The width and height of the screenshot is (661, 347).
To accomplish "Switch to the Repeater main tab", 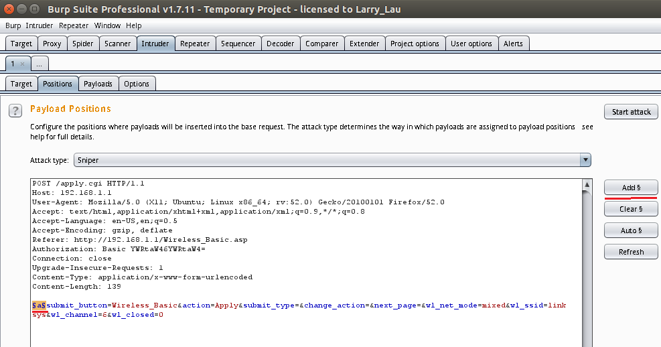I will [195, 44].
